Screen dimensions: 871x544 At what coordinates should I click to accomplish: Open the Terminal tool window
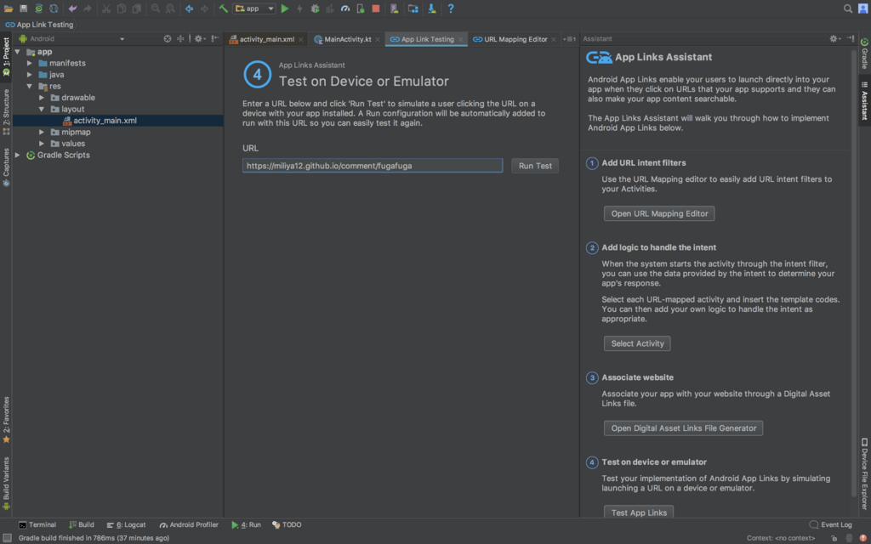coord(37,524)
